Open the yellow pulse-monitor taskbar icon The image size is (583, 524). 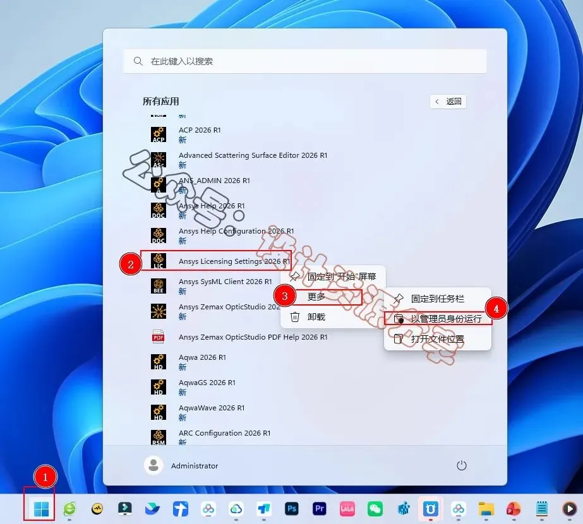point(97,509)
